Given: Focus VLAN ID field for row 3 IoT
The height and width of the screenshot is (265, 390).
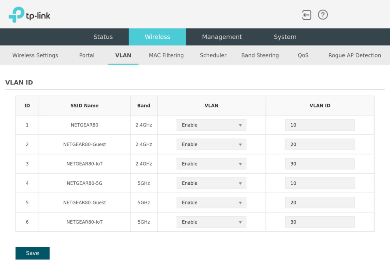Looking at the screenshot, I should [x=320, y=164].
